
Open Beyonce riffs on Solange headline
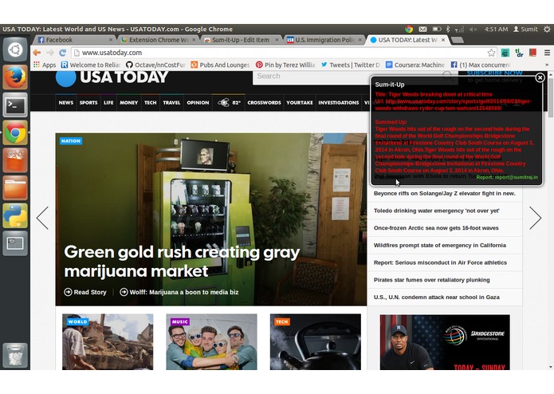[x=444, y=193]
